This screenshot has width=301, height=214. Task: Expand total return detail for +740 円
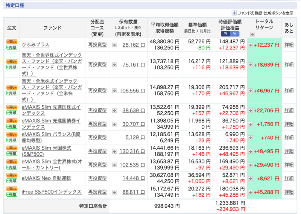point(250,138)
